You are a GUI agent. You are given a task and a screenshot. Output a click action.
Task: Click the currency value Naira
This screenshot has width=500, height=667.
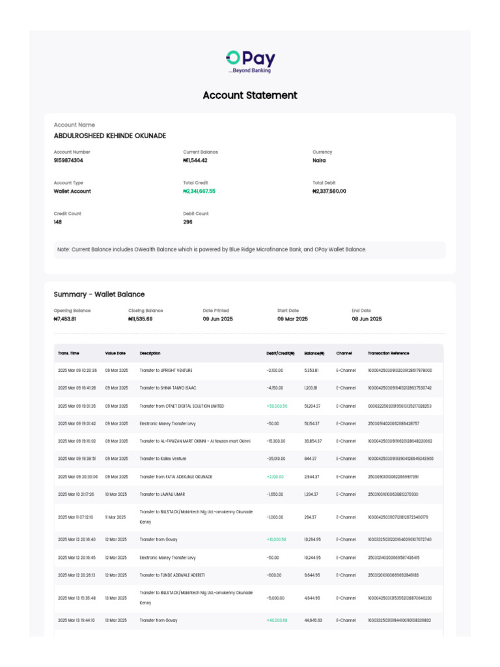pyautogui.click(x=319, y=160)
